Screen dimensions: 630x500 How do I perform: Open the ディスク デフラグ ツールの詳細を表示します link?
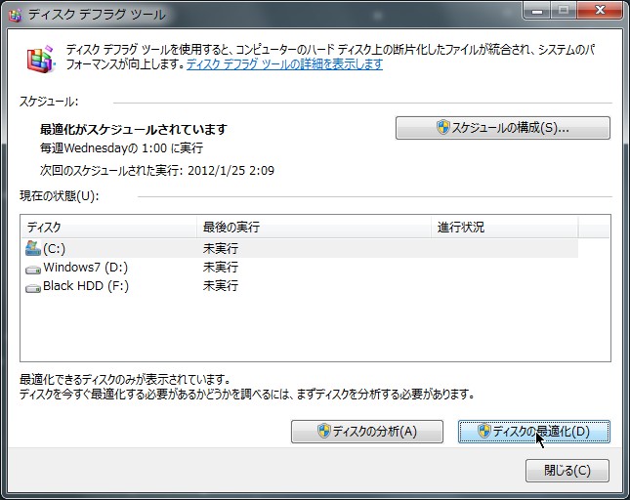pyautogui.click(x=284, y=64)
